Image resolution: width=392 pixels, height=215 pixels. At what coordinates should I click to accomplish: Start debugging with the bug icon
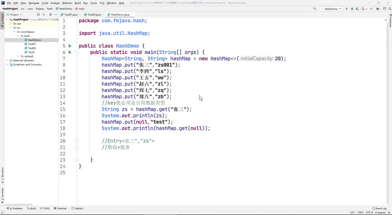pyautogui.click(x=352, y=9)
